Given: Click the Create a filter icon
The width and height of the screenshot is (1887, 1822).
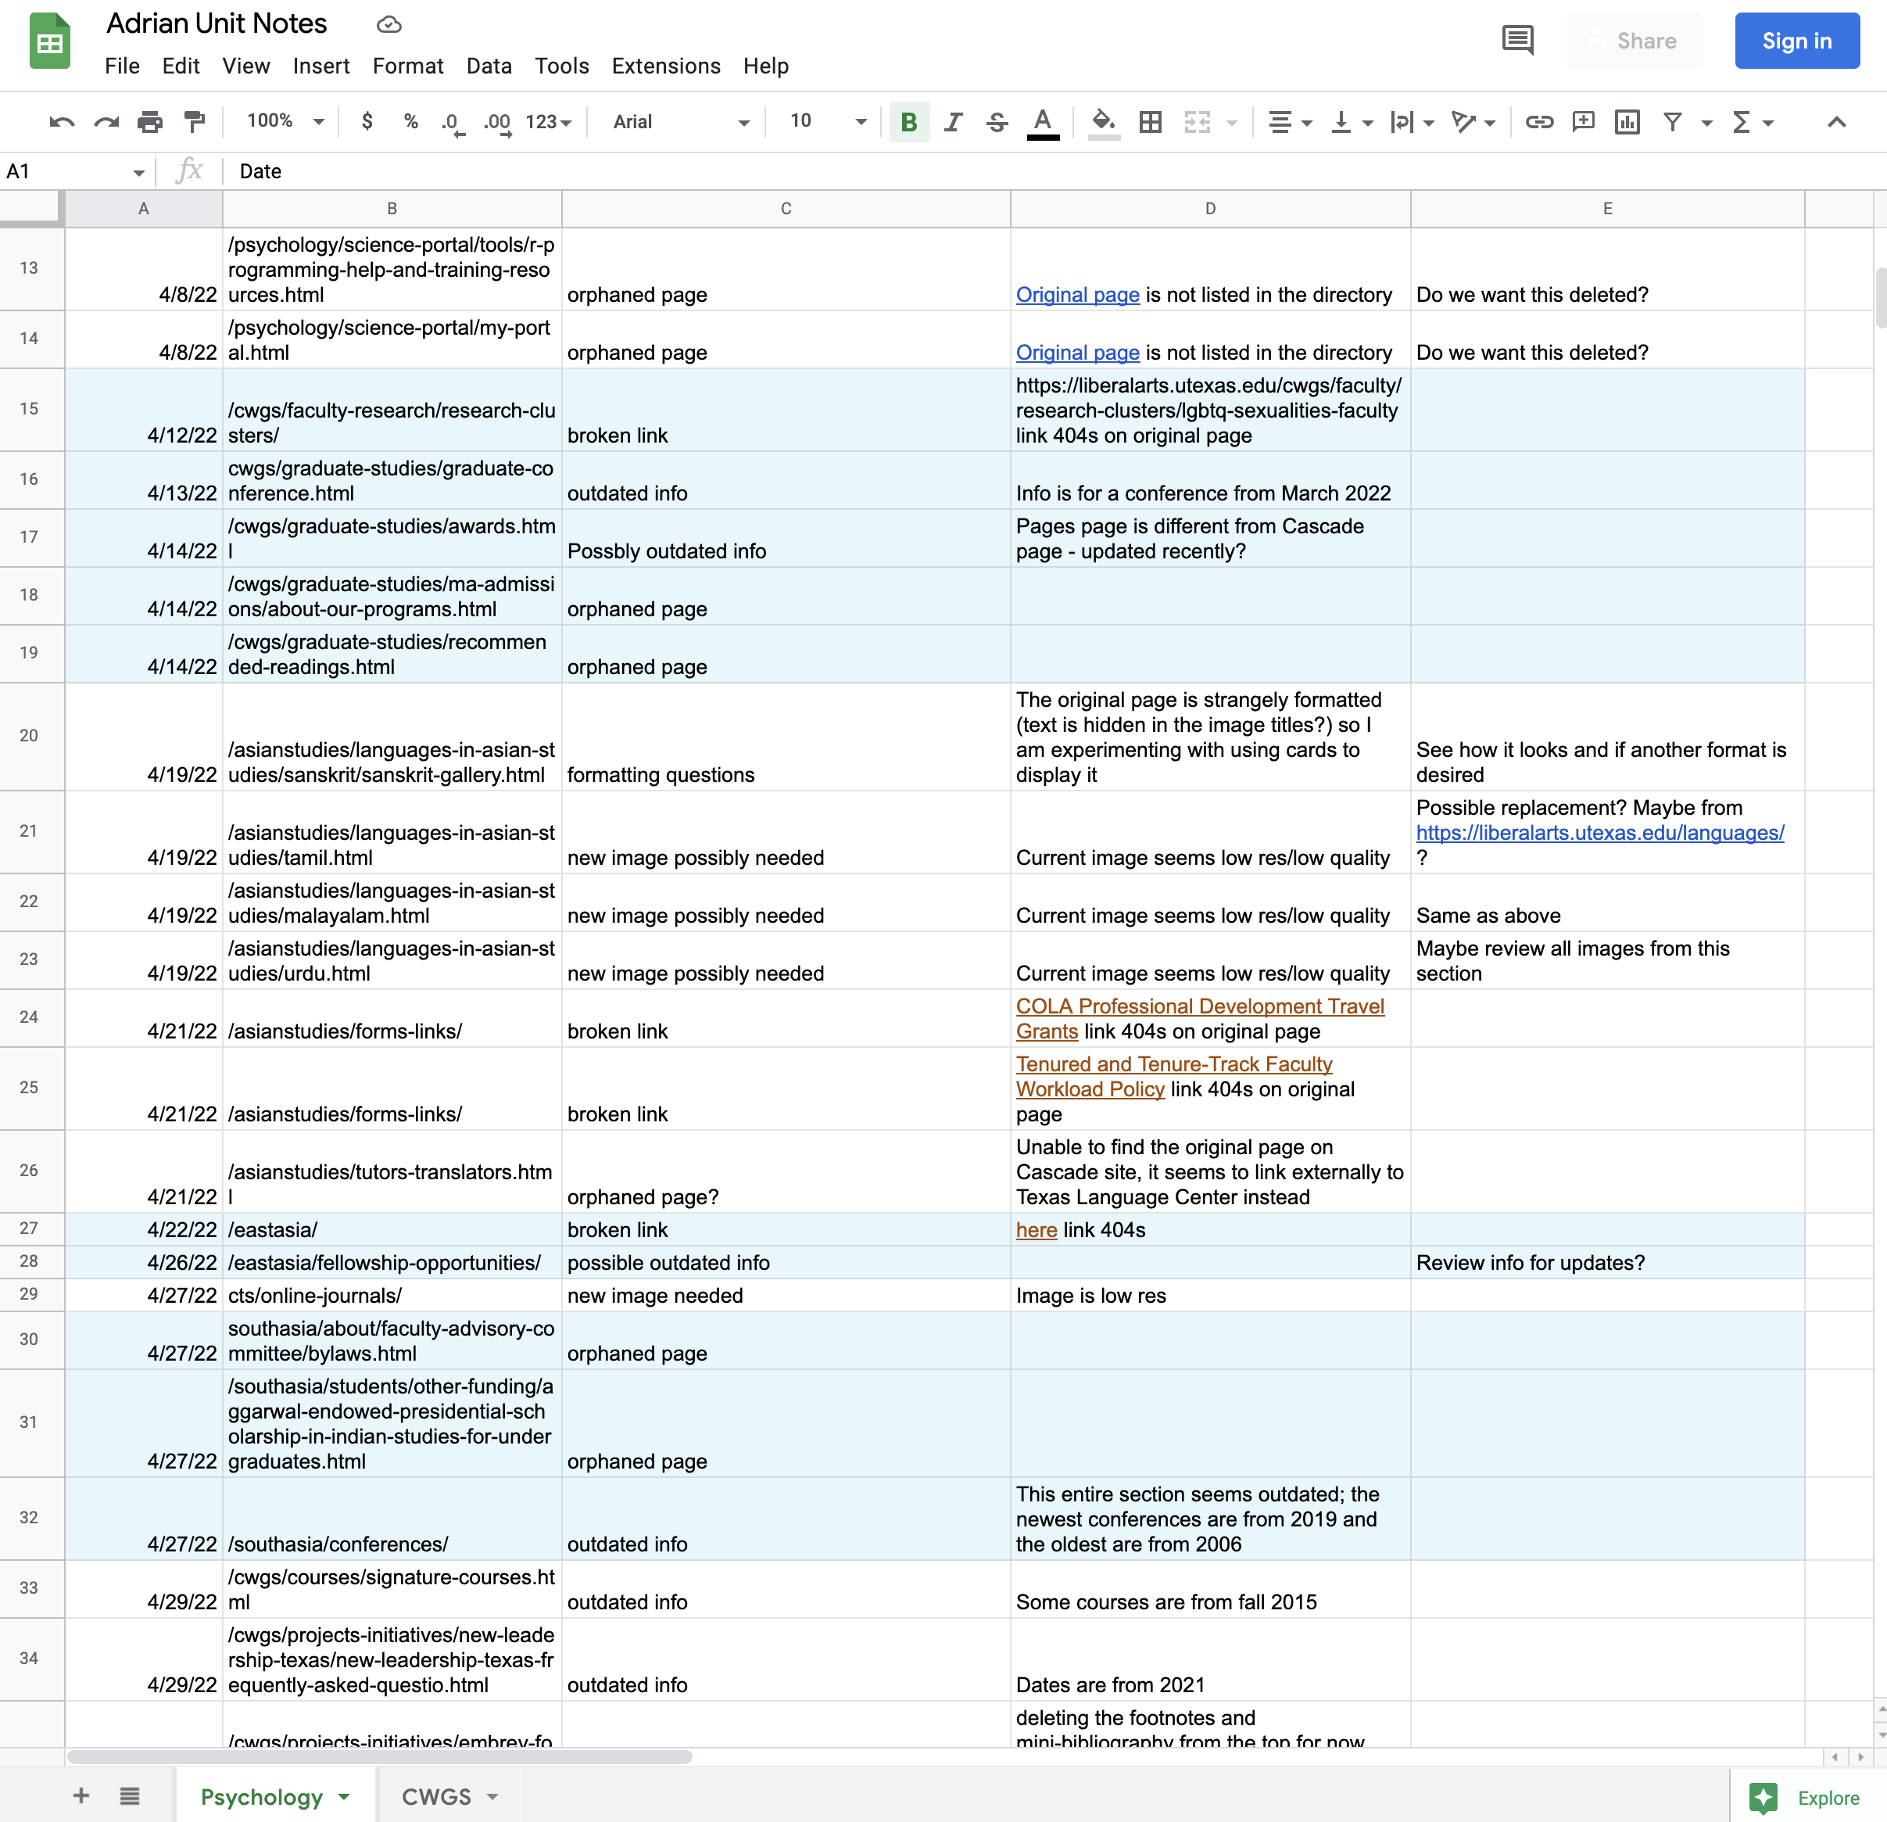Looking at the screenshot, I should pyautogui.click(x=1672, y=122).
